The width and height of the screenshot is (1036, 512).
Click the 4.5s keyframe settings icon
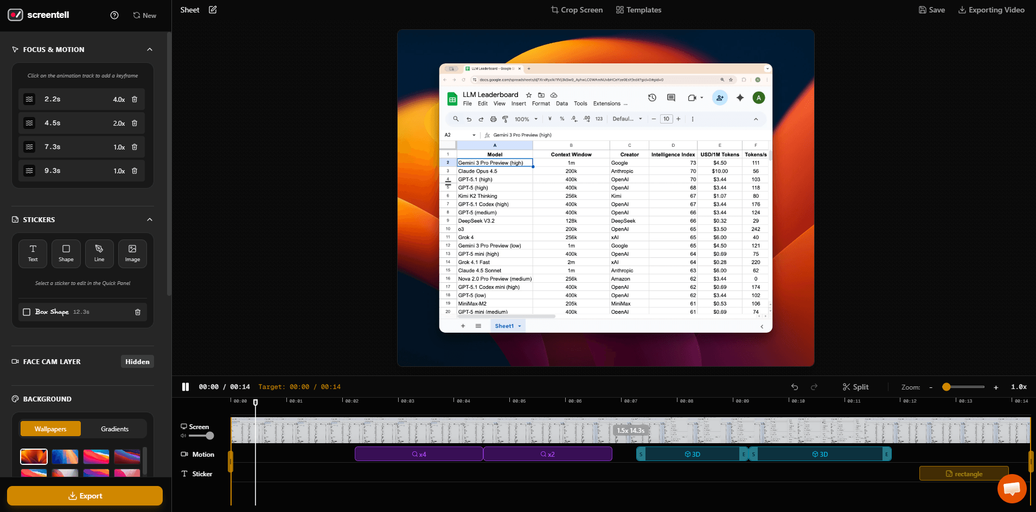(29, 123)
